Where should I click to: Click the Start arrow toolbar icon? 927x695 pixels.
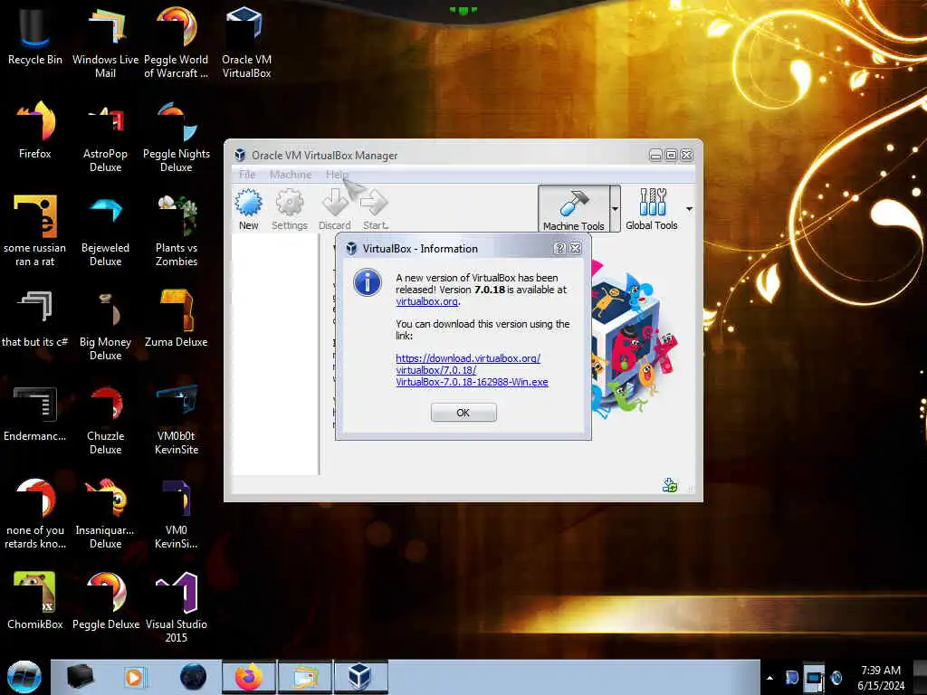[x=375, y=210]
